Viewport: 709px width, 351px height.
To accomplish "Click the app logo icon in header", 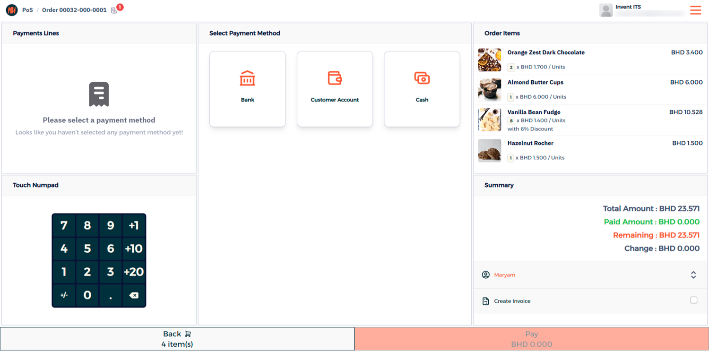I will pos(12,10).
